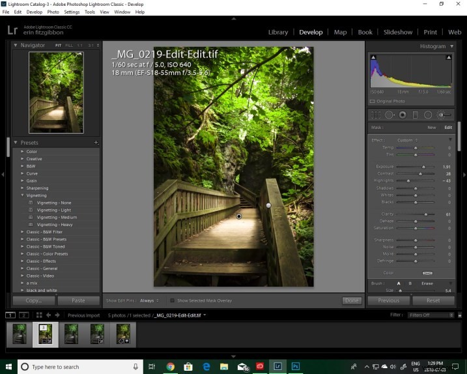Click the selected adjustment brush pin

coord(239,216)
